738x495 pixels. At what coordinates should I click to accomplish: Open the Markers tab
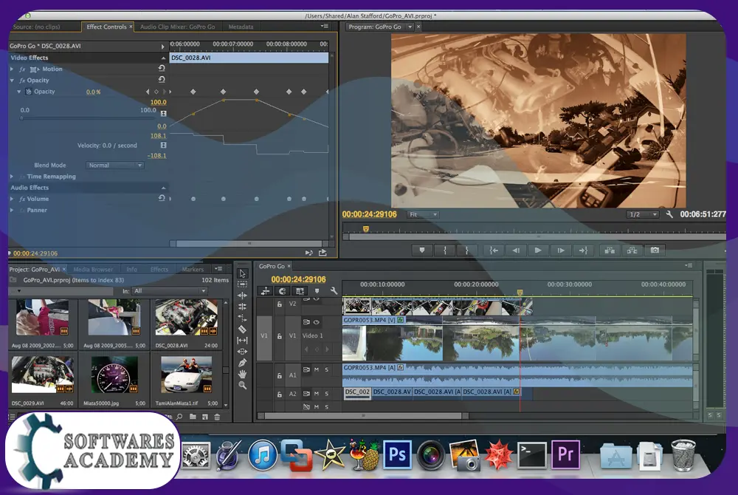(193, 270)
